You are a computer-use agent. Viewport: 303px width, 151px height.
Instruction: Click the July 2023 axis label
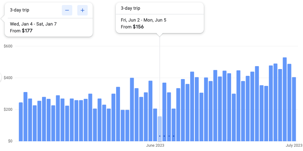294,146
